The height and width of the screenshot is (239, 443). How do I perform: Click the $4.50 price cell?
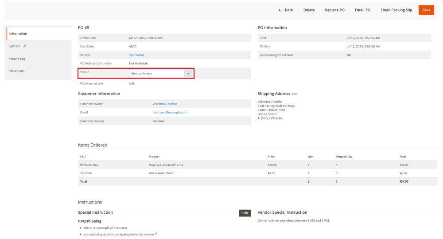pos(271,173)
